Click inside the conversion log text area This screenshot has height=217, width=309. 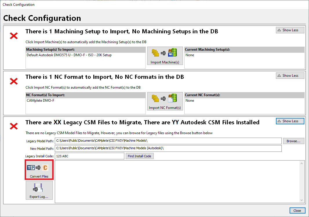click(177, 182)
